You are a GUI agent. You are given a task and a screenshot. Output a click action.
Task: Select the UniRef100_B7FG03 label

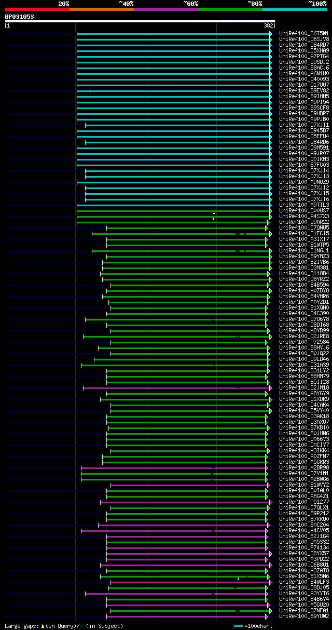point(304,165)
